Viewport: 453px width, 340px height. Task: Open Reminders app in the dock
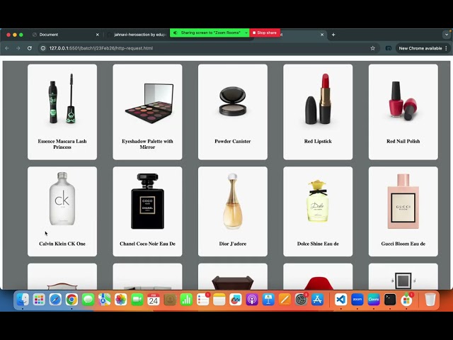coord(203,300)
